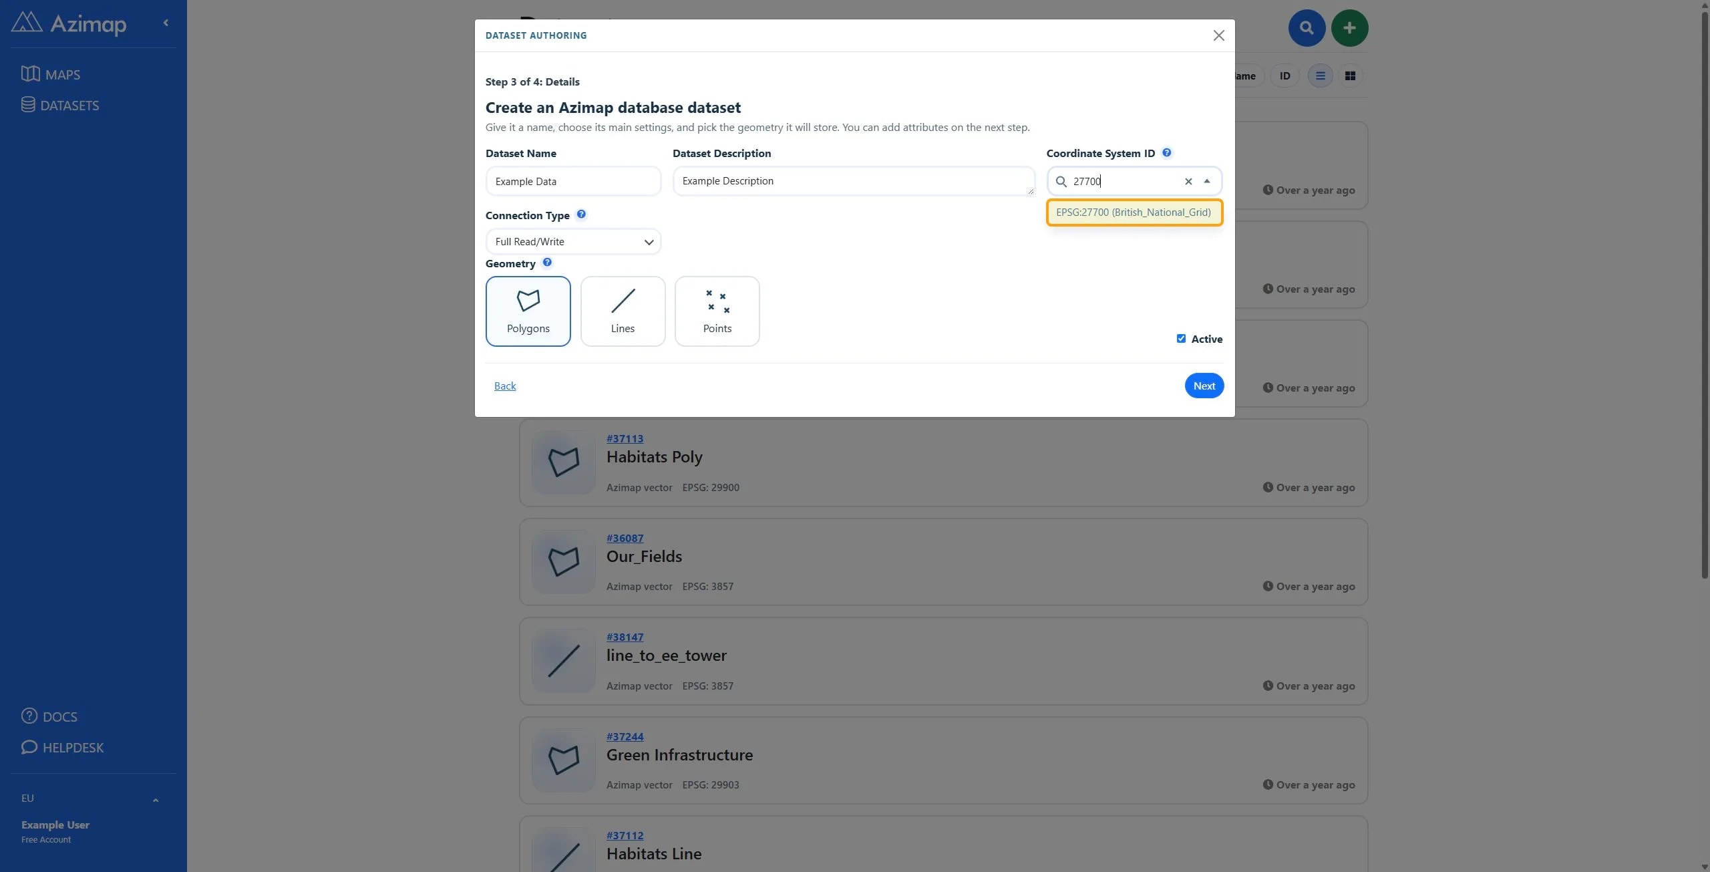Image resolution: width=1710 pixels, height=872 pixels.
Task: Open dataset link #36087
Action: point(625,539)
